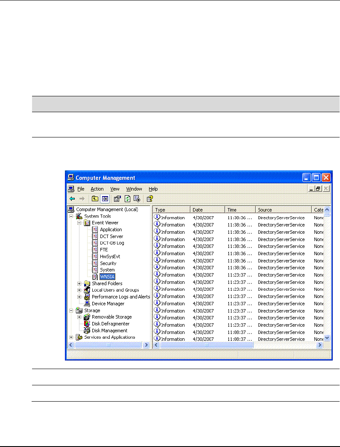Select the DCT-DB Log entry
Viewport: 340px width, 447px height.
(x=112, y=243)
